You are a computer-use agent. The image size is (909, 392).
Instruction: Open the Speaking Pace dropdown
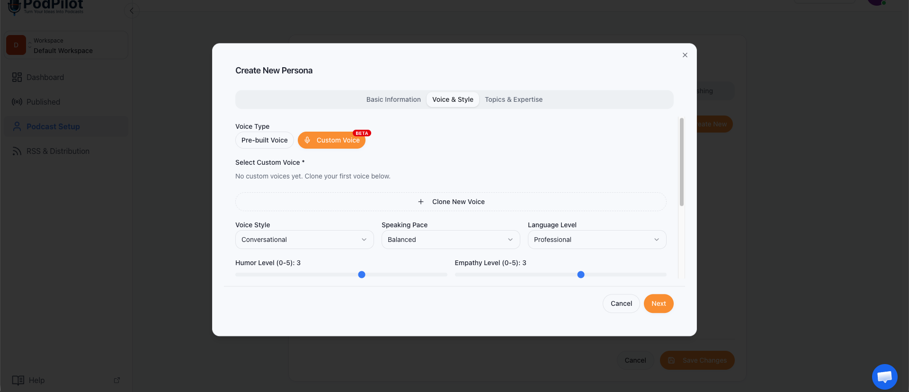point(451,240)
